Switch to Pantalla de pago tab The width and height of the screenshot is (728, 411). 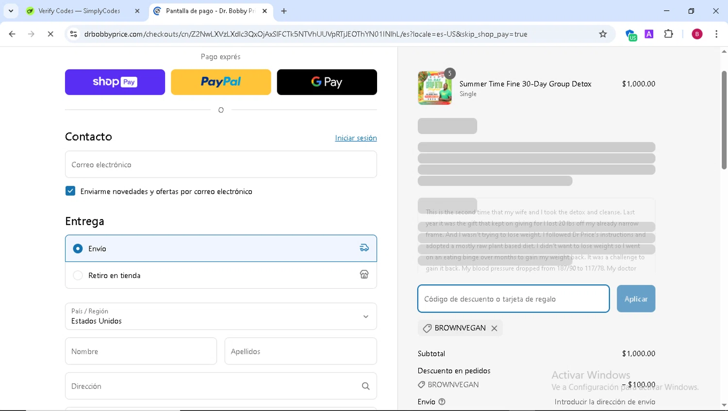click(x=210, y=11)
